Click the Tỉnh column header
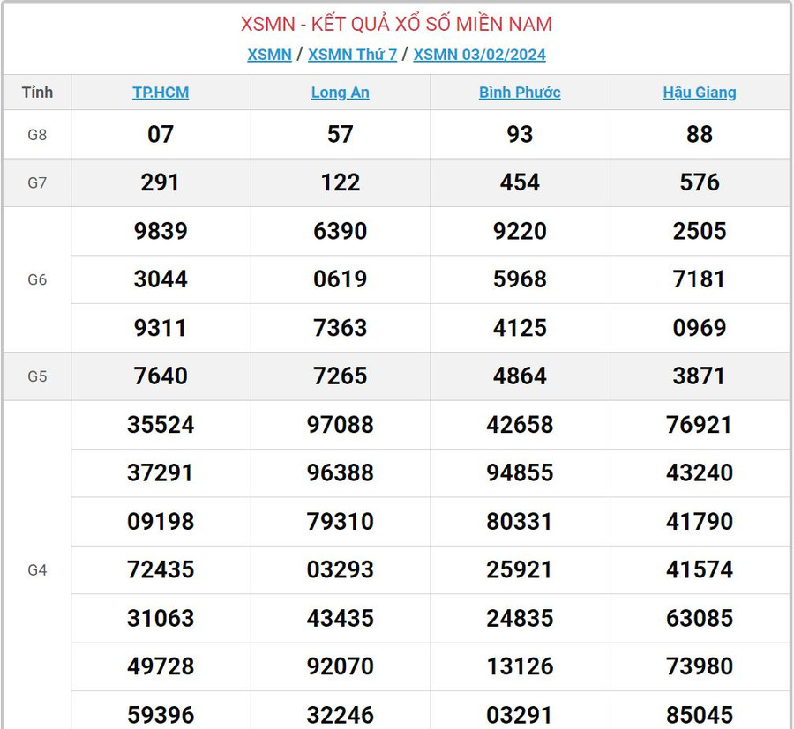The height and width of the screenshot is (729, 794). pyautogui.click(x=37, y=93)
